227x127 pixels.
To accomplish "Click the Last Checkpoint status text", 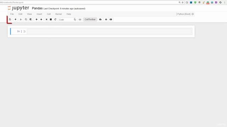I will click(x=64, y=8).
